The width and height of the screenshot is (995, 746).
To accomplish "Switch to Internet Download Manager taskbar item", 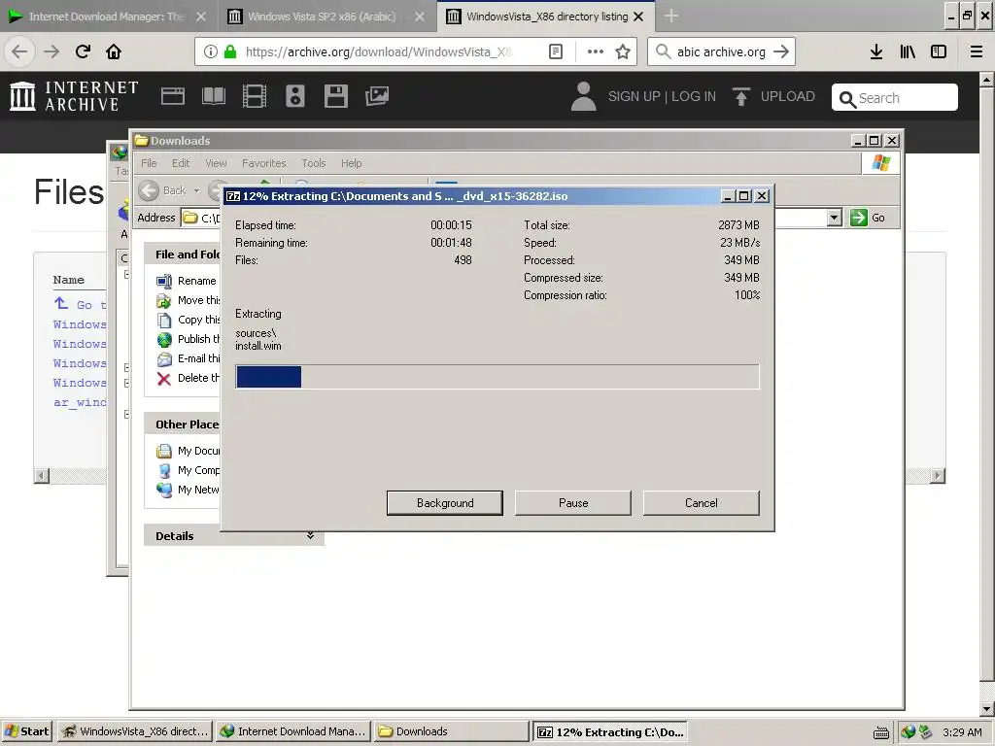I will 293,731.
